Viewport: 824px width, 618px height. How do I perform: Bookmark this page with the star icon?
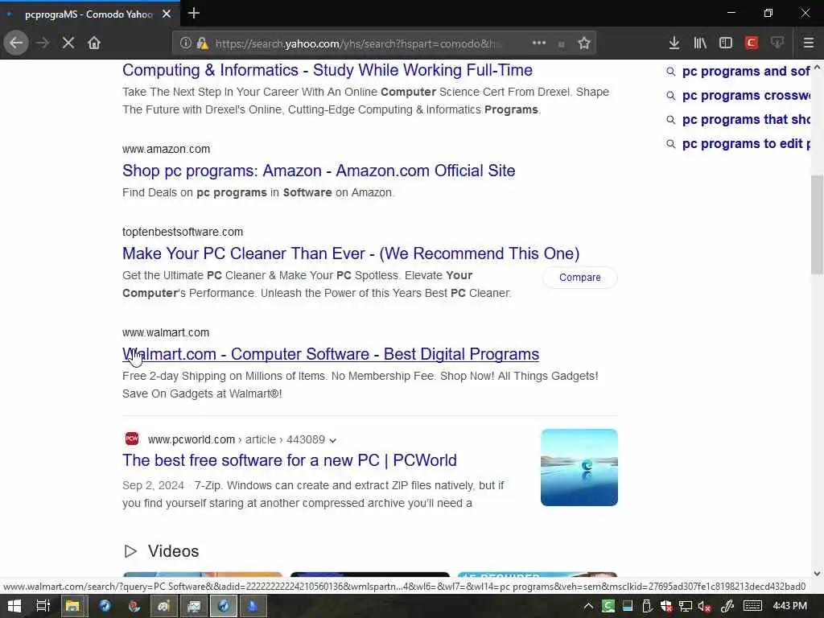coord(584,43)
